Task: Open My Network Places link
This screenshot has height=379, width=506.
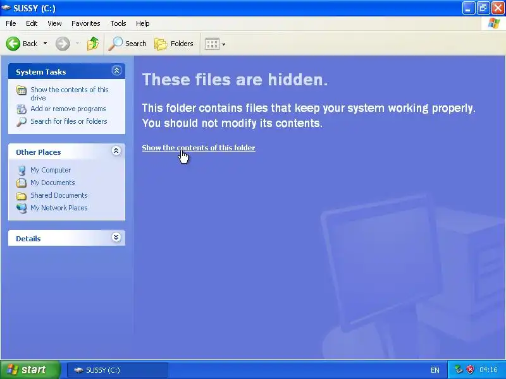Action: 59,208
